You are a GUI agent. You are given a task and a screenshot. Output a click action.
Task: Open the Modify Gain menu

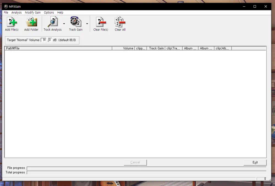pyautogui.click(x=33, y=12)
